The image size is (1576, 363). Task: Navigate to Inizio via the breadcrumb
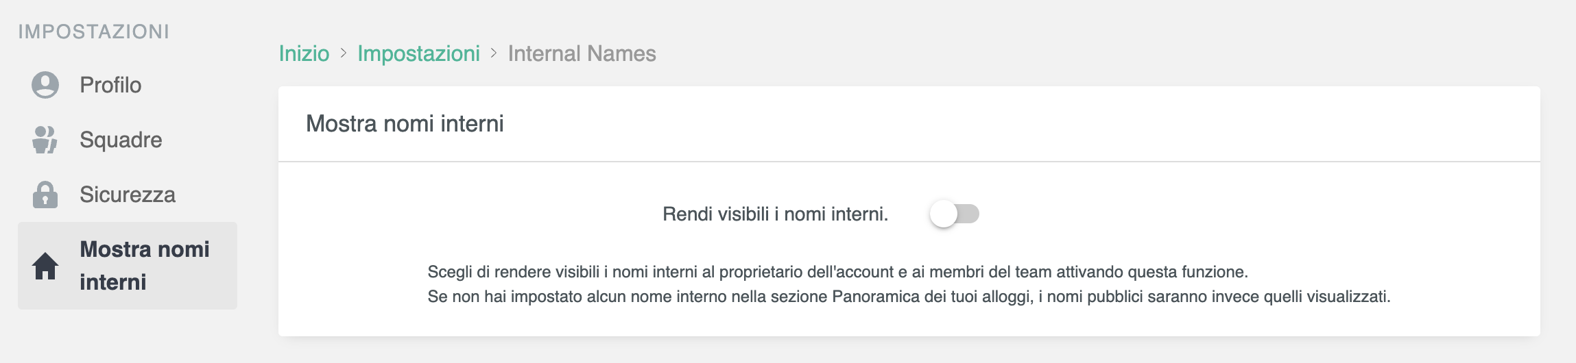[x=304, y=53]
